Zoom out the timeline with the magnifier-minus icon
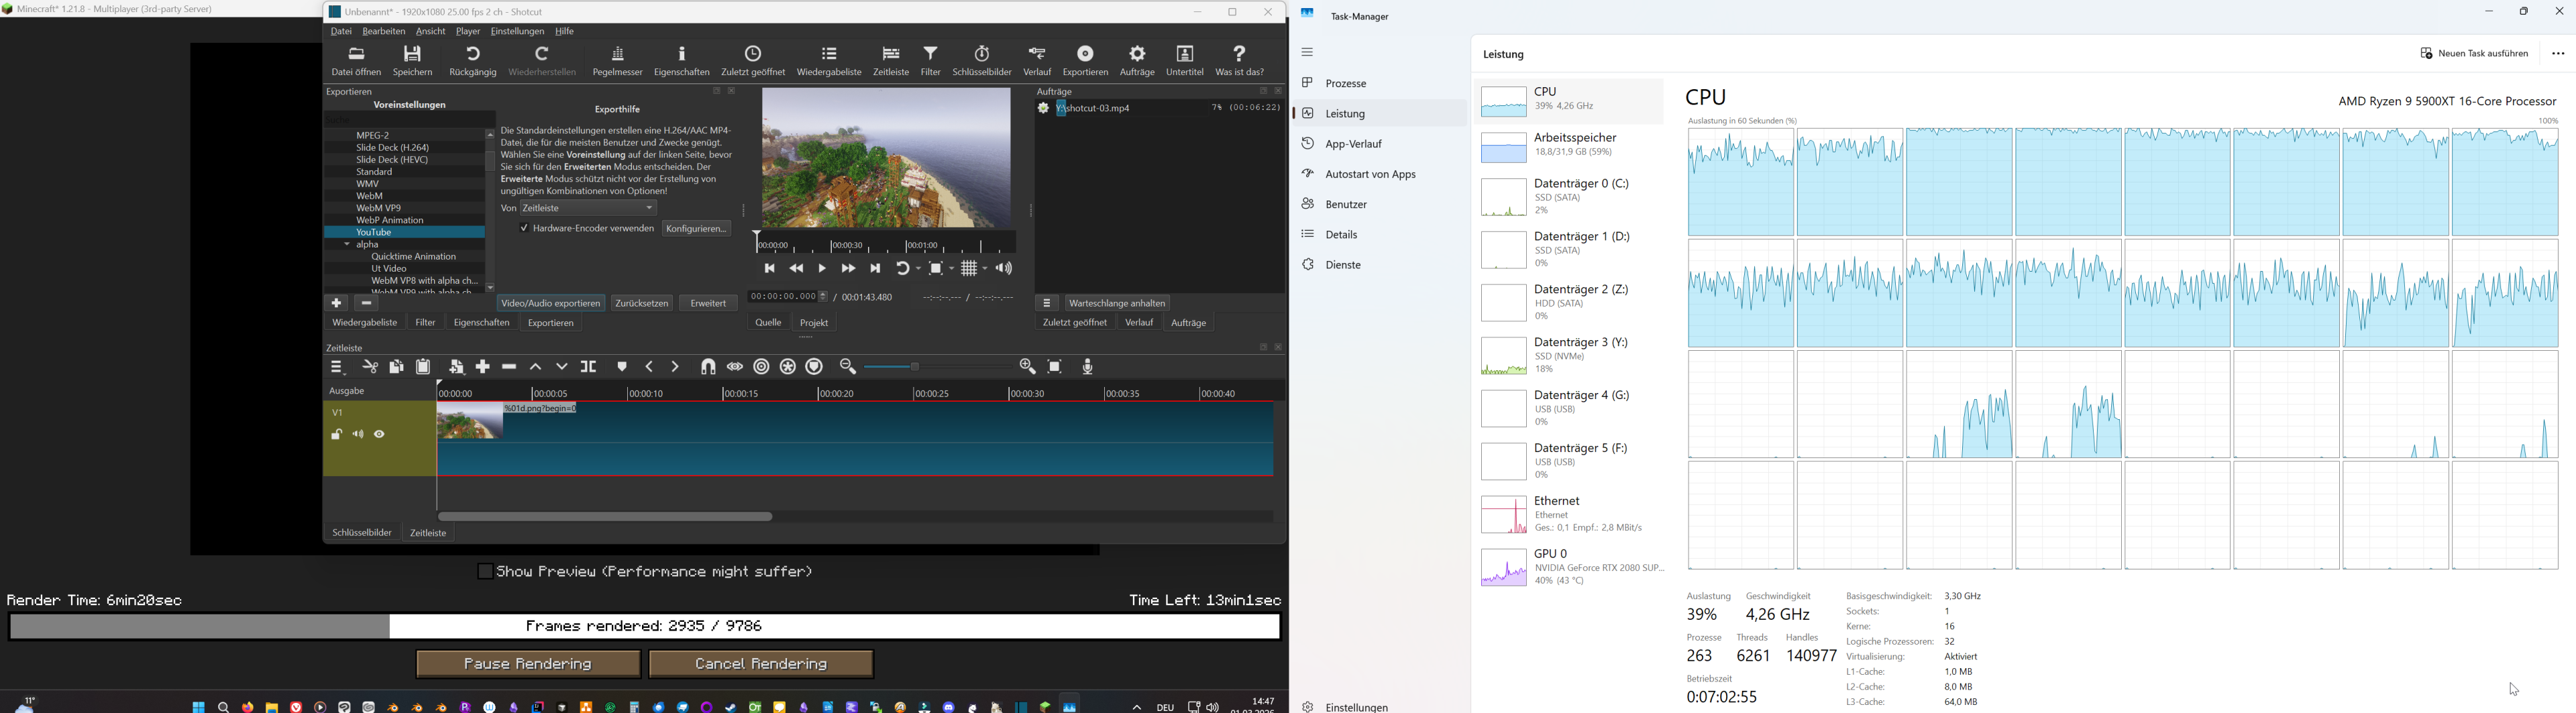 coord(848,367)
